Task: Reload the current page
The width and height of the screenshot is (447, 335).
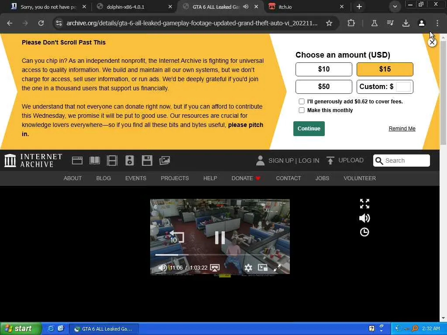Action: (41, 23)
